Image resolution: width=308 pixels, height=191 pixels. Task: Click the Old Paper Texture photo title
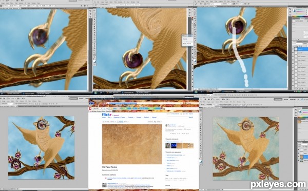coord(110,167)
